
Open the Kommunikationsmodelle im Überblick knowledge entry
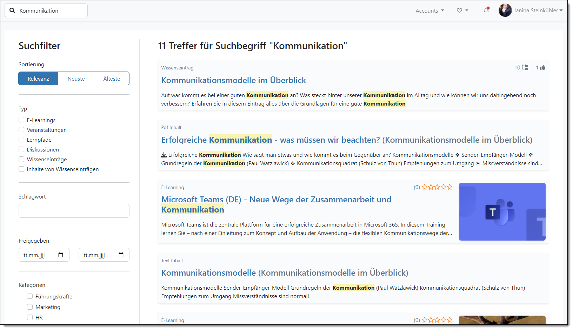233,80
